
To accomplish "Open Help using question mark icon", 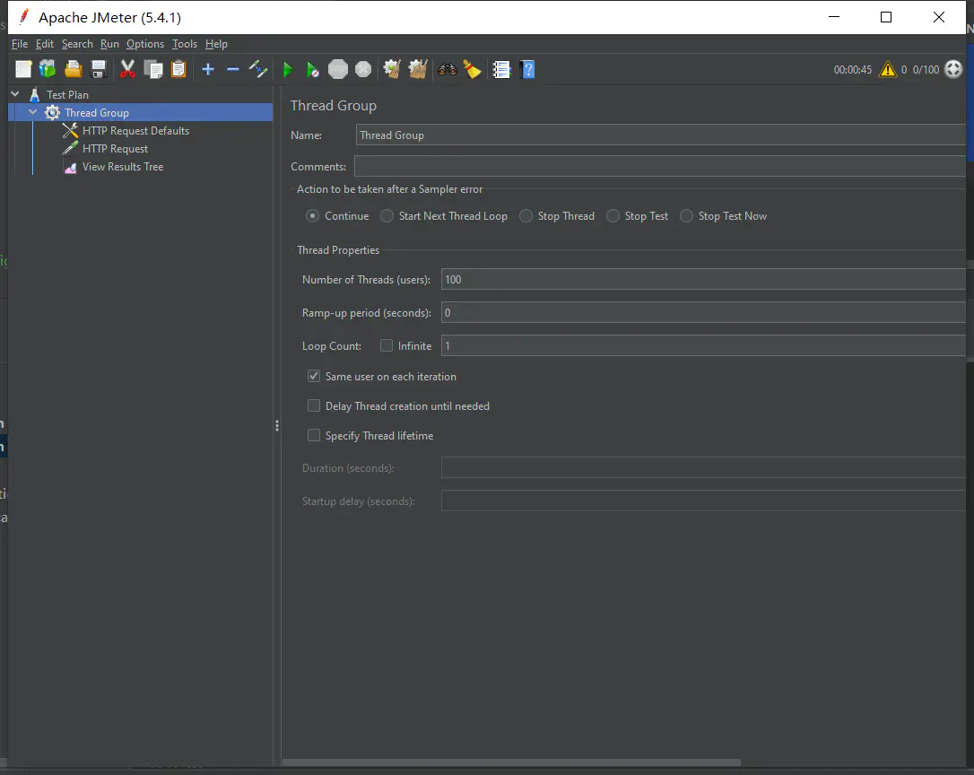I will (527, 69).
